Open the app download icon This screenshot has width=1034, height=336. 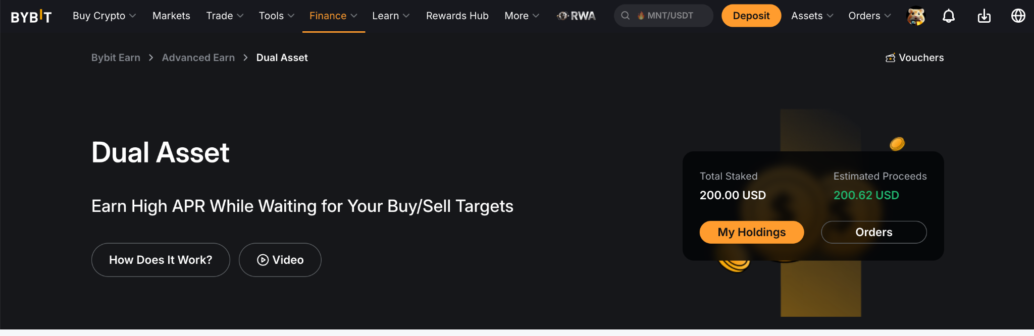[x=984, y=16]
